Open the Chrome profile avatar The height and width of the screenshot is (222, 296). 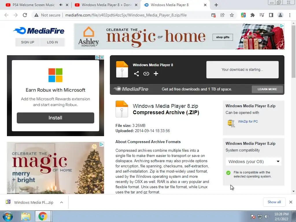[x=280, y=15]
